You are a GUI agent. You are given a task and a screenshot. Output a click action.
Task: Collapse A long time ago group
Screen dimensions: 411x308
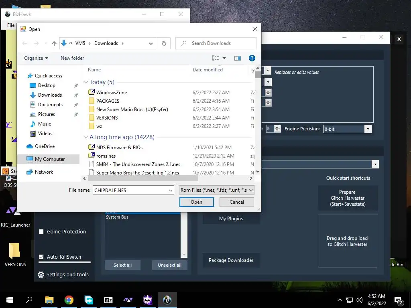click(85, 137)
